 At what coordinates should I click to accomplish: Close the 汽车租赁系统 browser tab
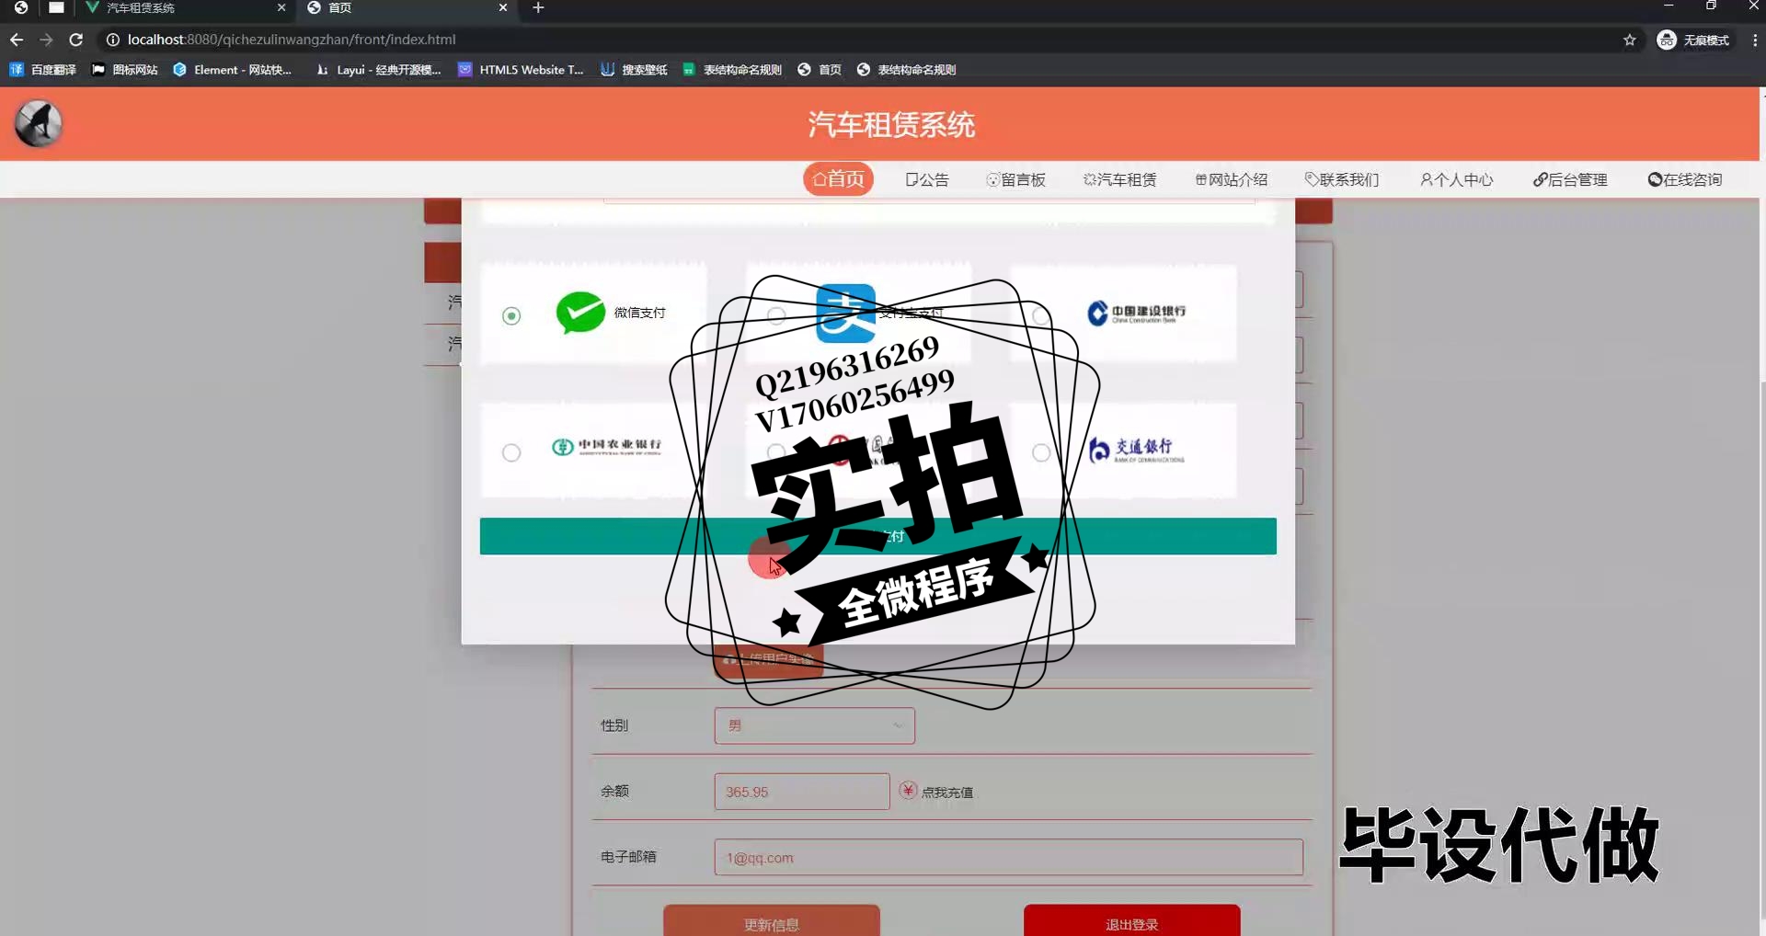pyautogui.click(x=281, y=7)
